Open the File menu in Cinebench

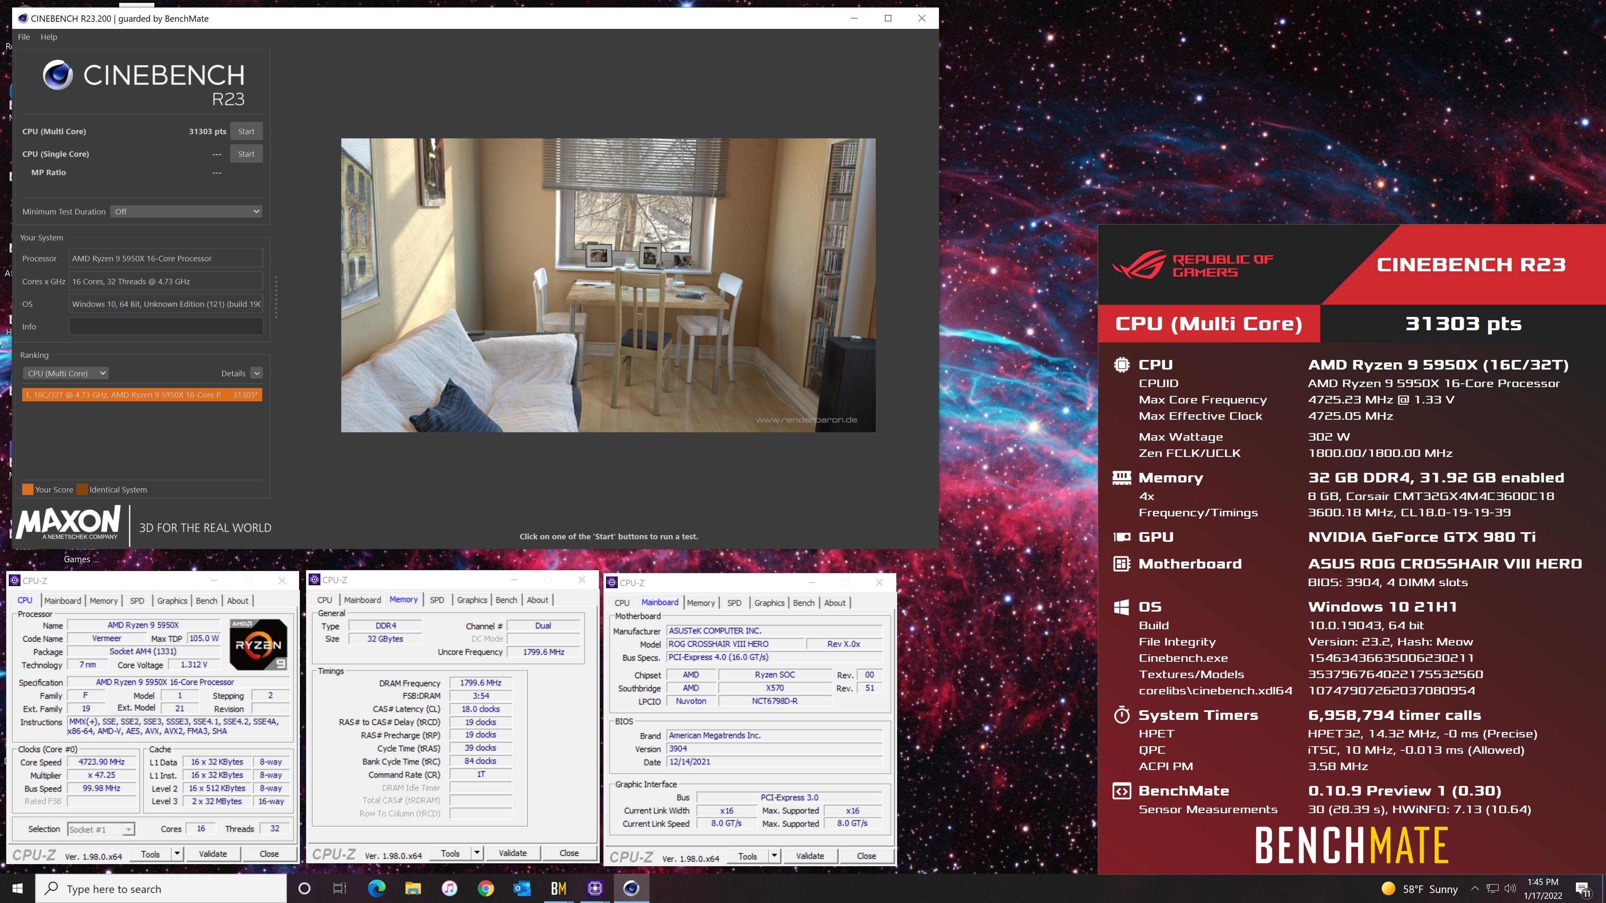(24, 37)
